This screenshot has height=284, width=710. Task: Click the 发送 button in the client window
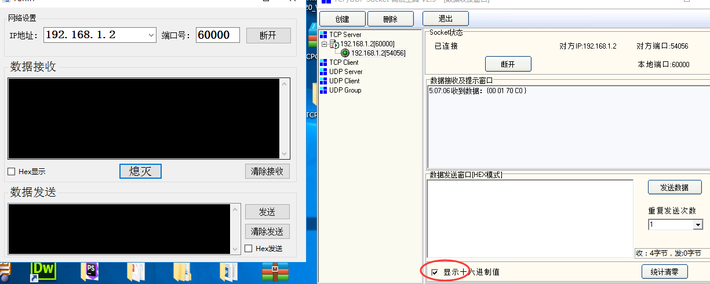[267, 212]
